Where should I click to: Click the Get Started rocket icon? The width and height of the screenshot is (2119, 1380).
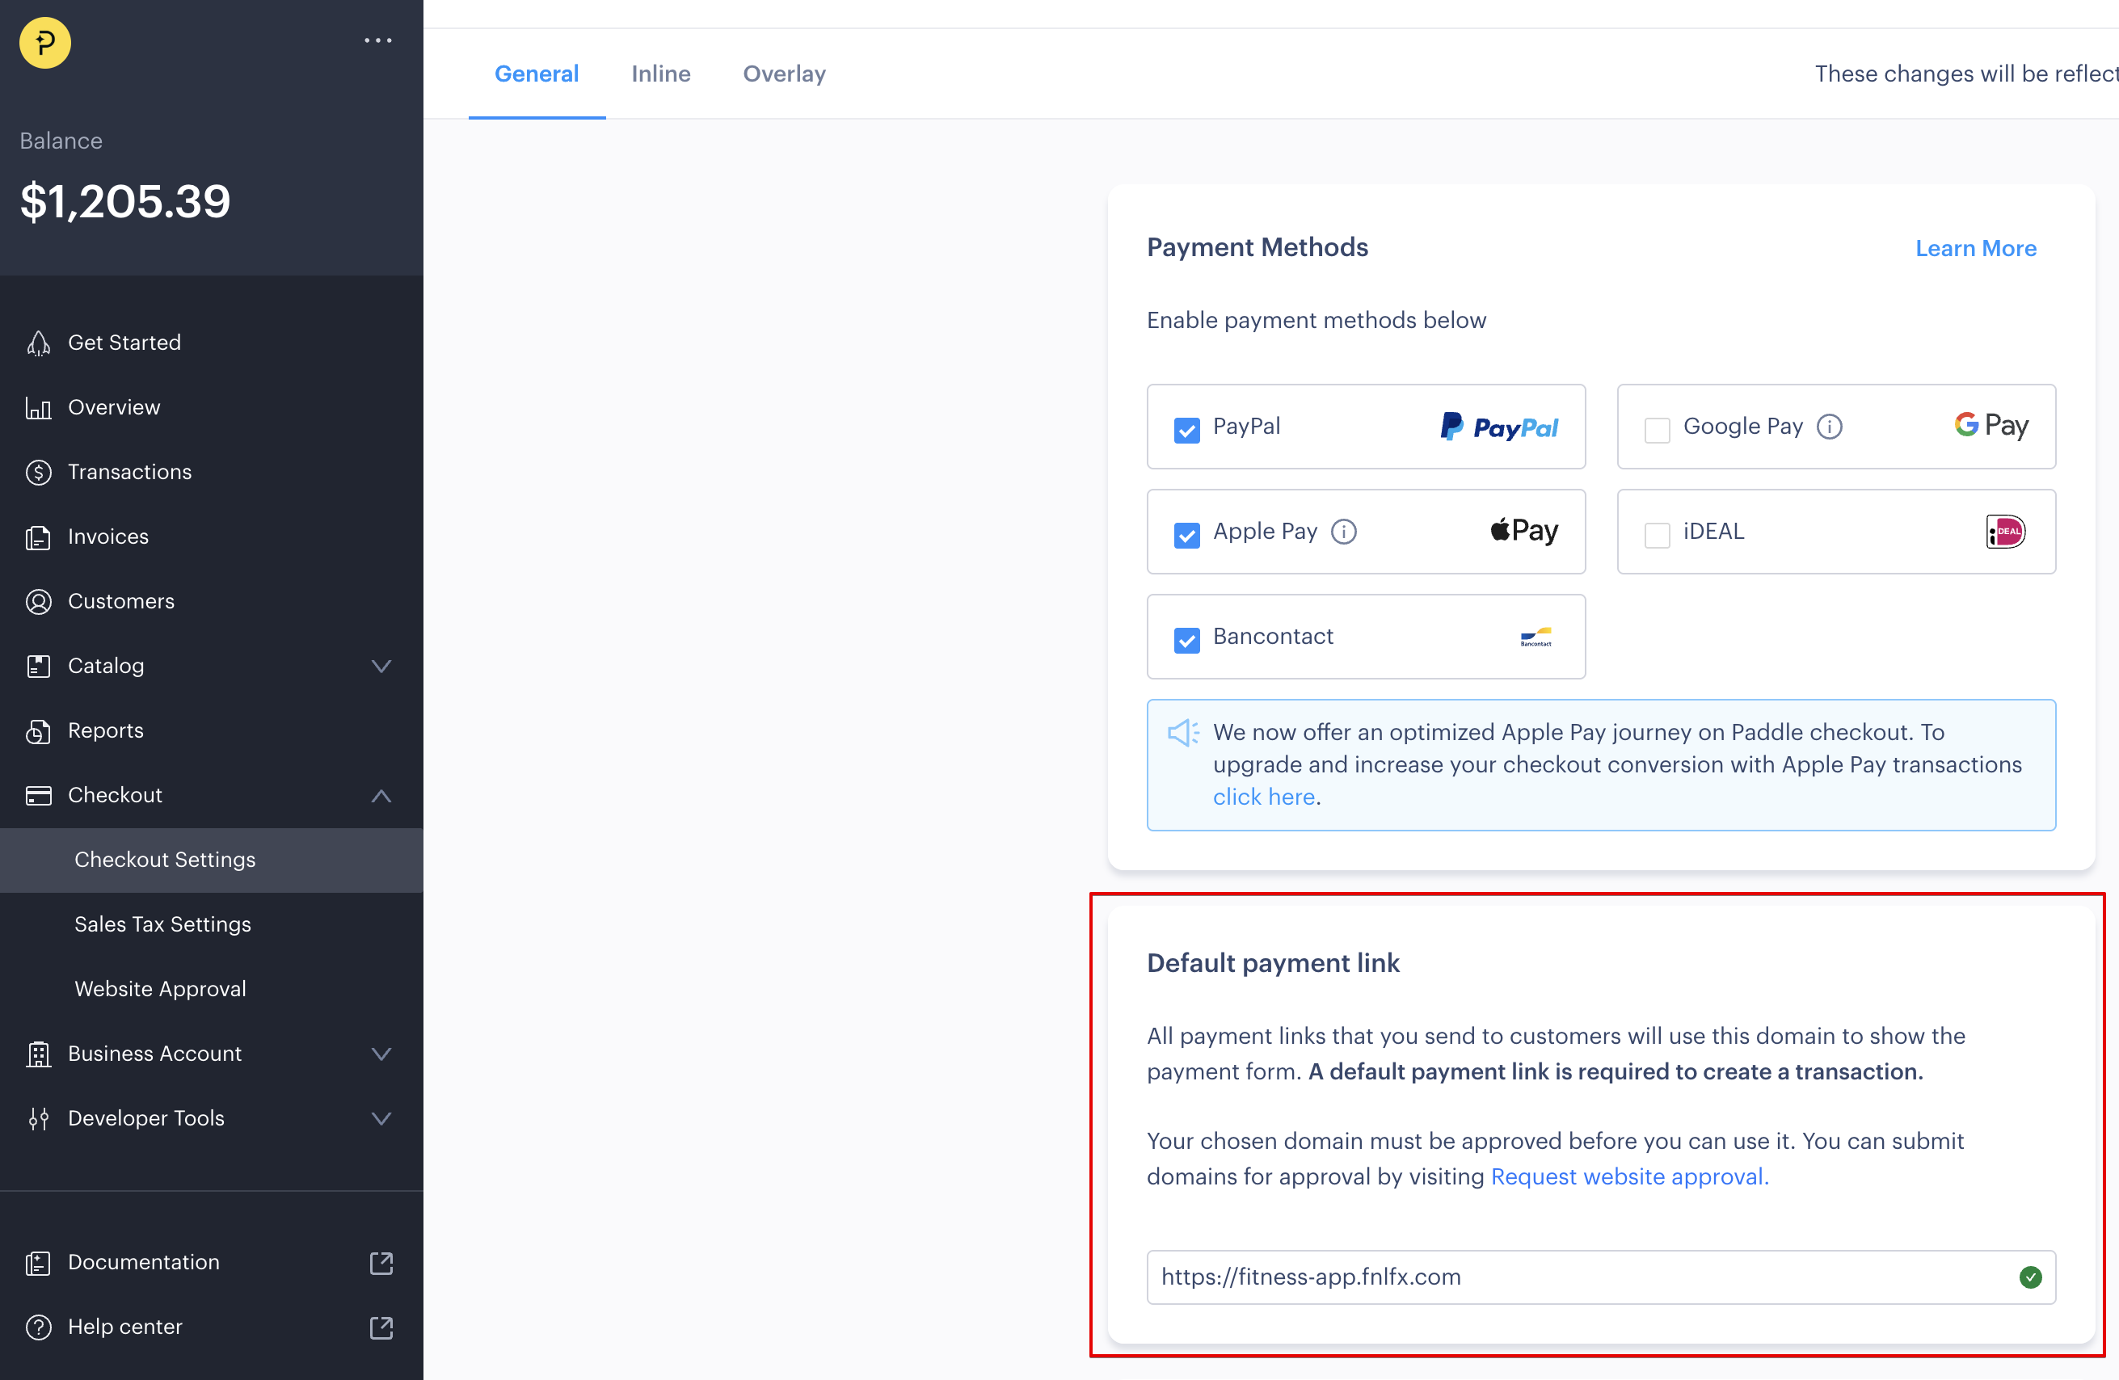[x=38, y=343]
